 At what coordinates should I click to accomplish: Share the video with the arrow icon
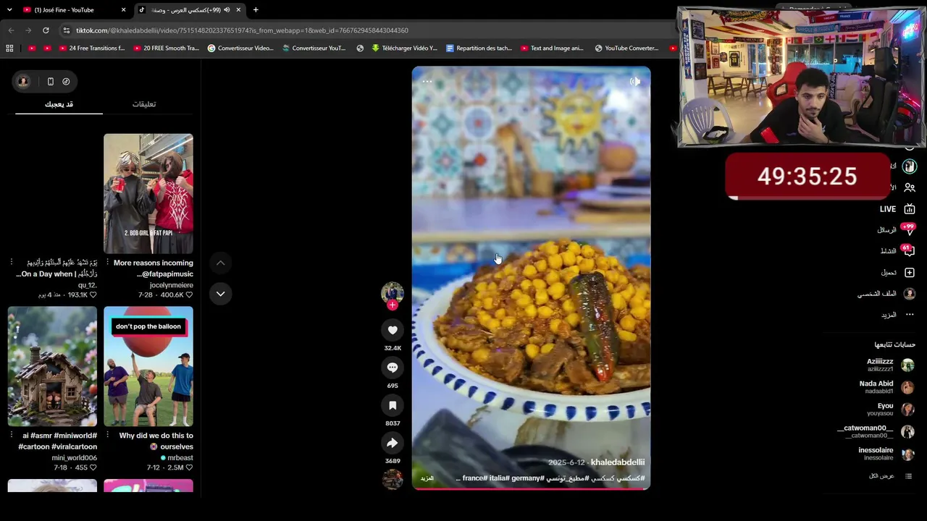[393, 443]
